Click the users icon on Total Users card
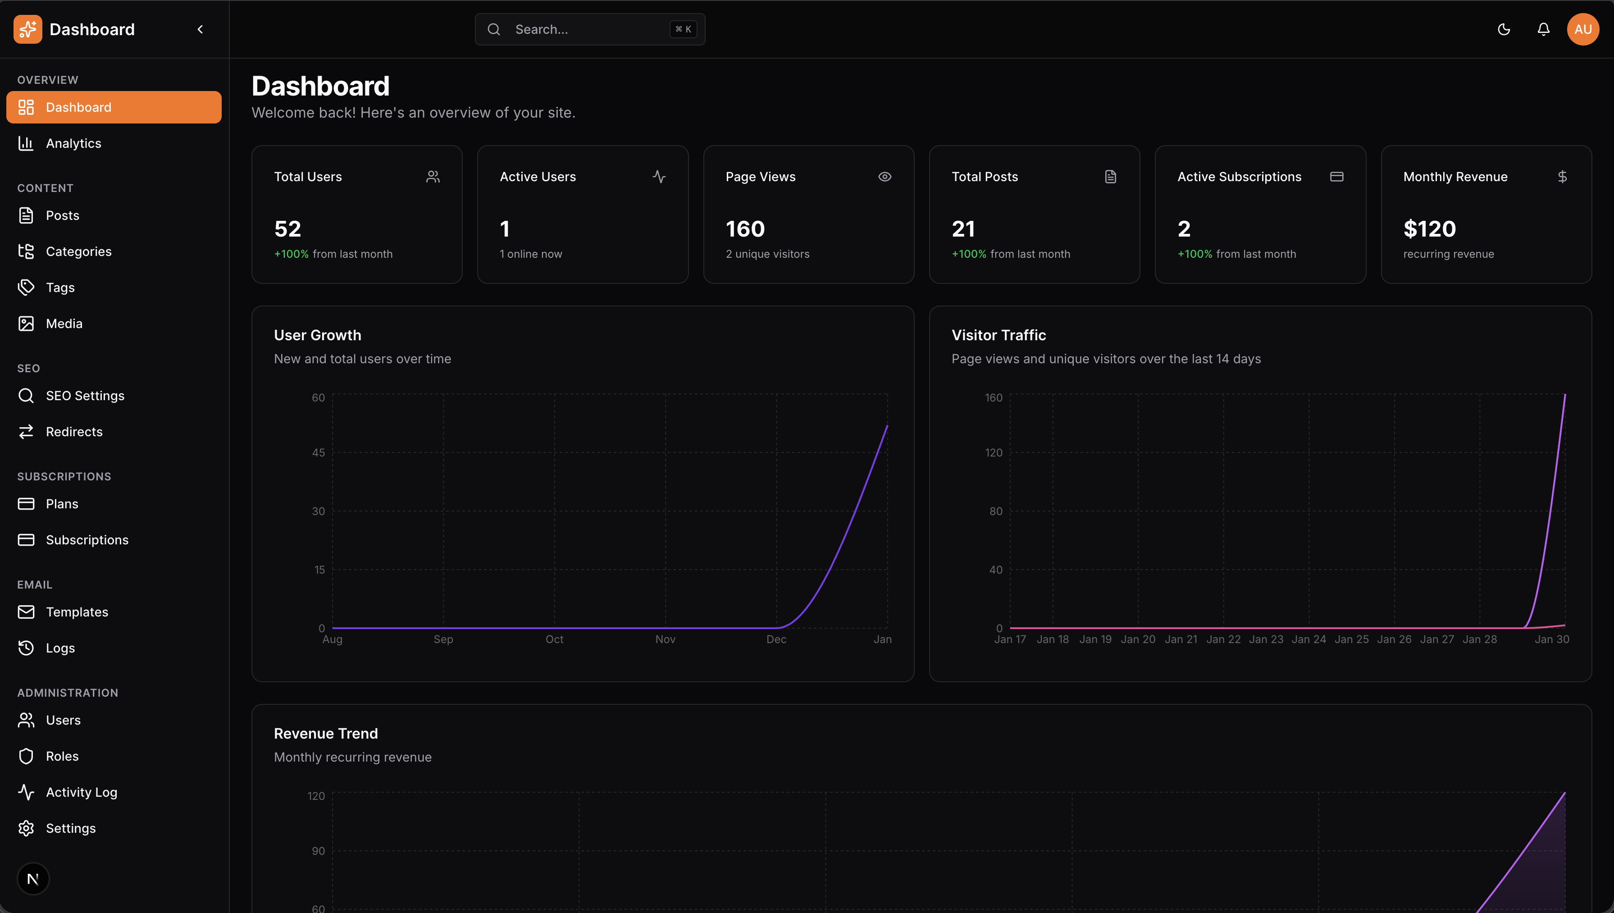The image size is (1614, 913). [x=433, y=177]
